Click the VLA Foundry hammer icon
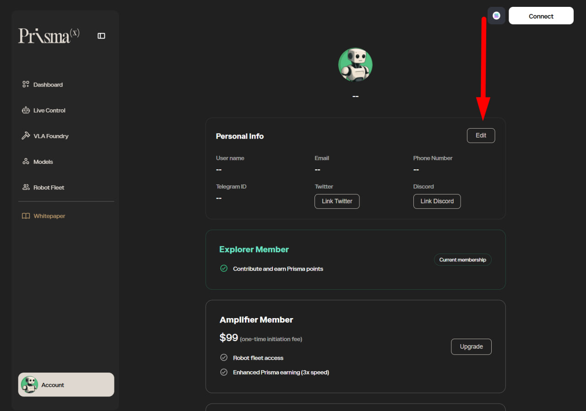 (x=26, y=136)
